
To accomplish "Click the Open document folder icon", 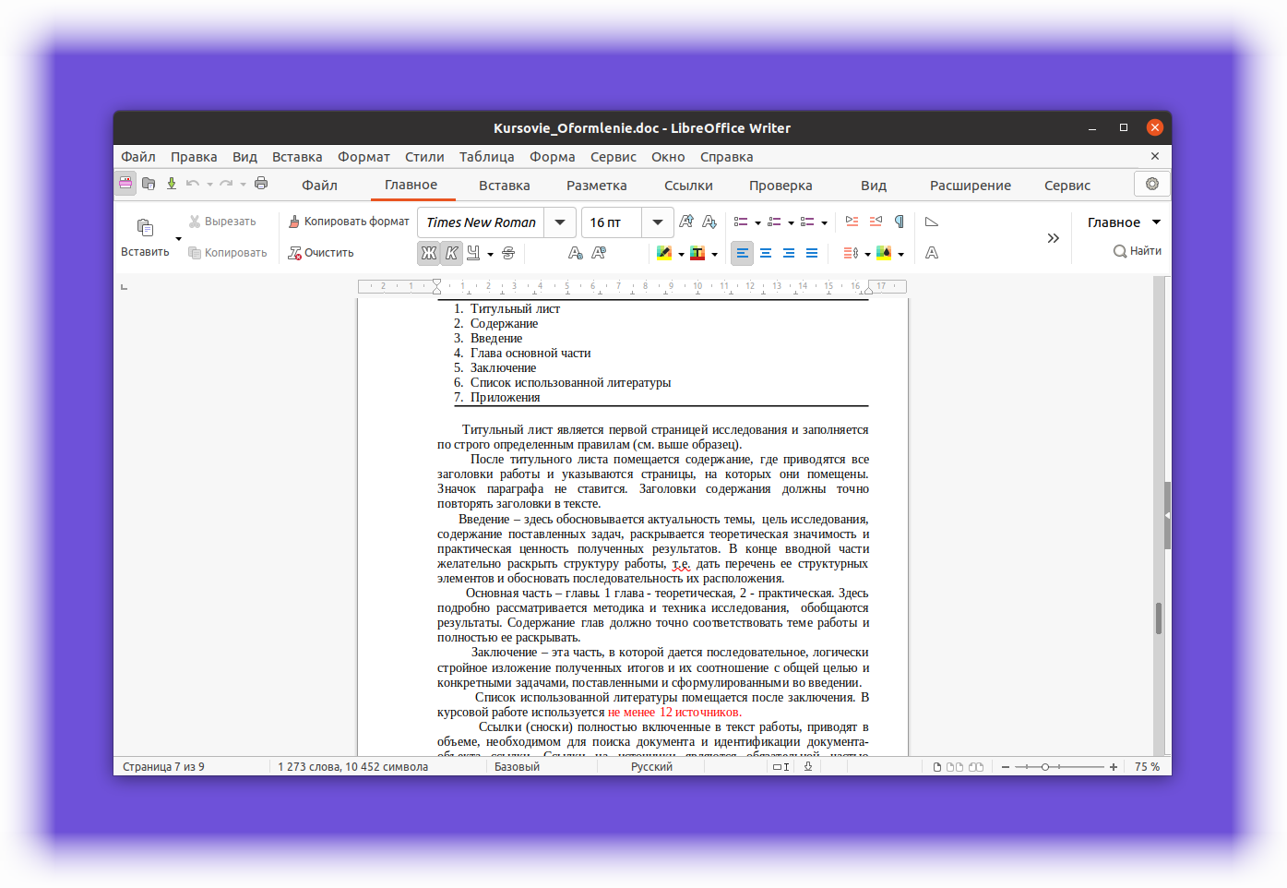I will tap(149, 184).
